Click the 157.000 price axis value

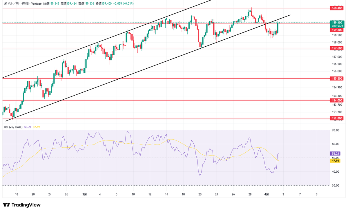337,57
